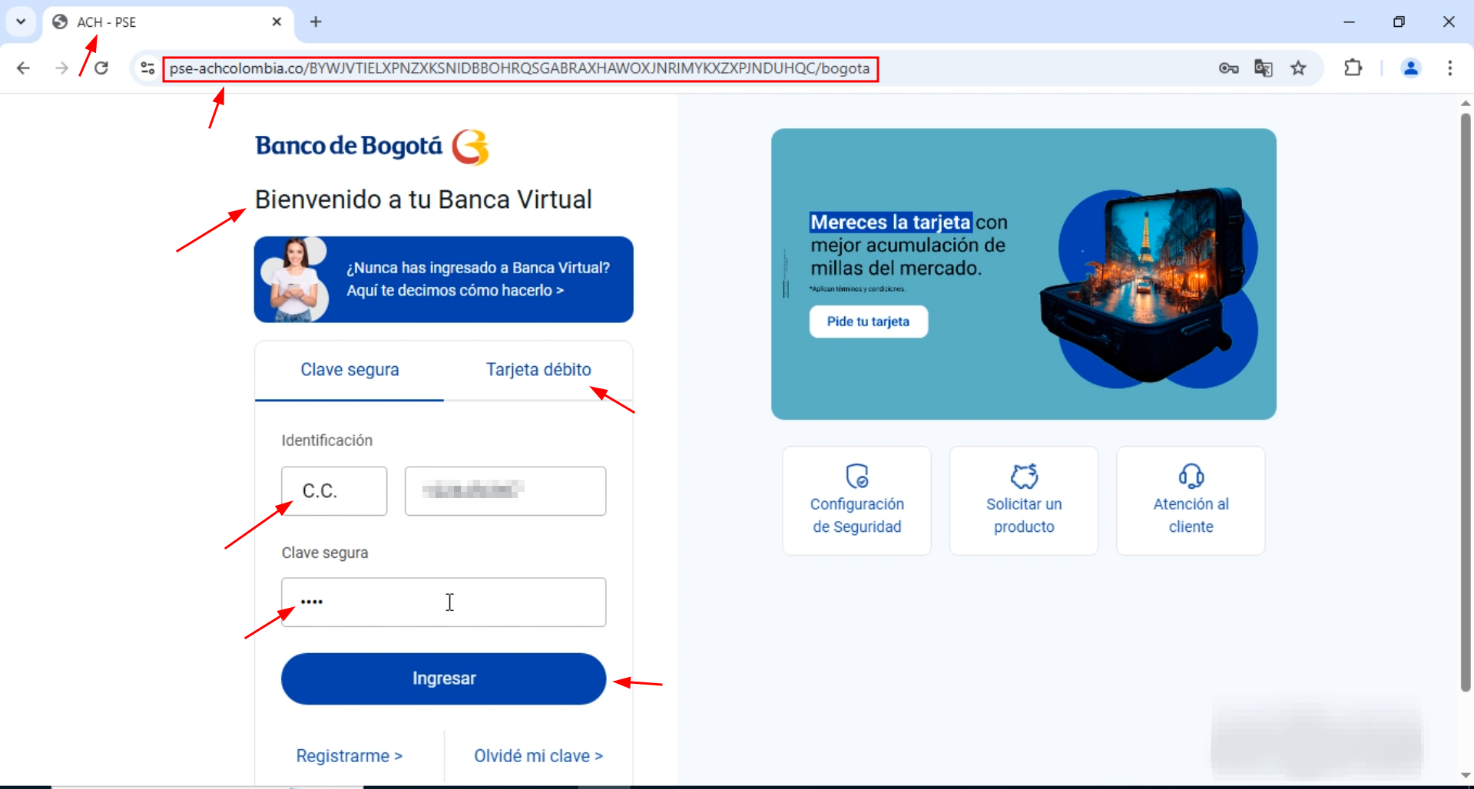Open Atención al cliente card
The height and width of the screenshot is (789, 1474).
1191,500
